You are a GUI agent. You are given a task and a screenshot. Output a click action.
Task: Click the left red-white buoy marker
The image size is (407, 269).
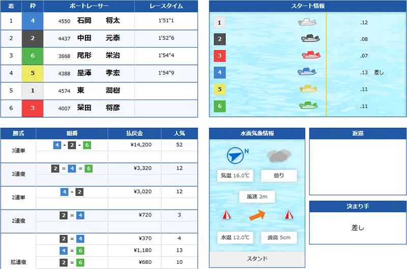click(226, 215)
